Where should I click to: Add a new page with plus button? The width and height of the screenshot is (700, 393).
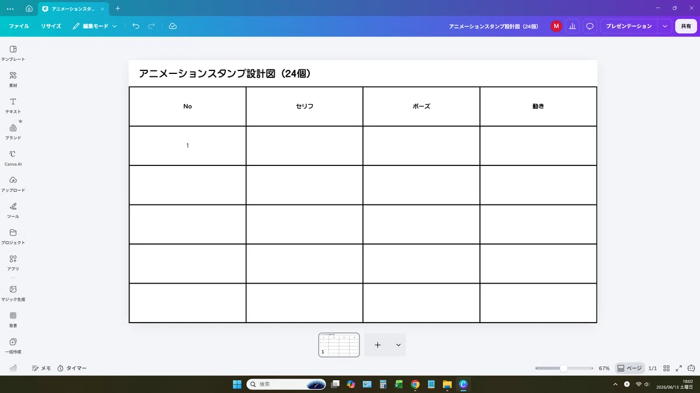(x=377, y=345)
